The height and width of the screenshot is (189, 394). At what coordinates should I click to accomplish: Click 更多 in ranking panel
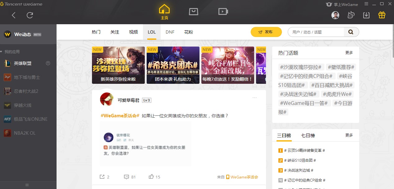(349, 135)
